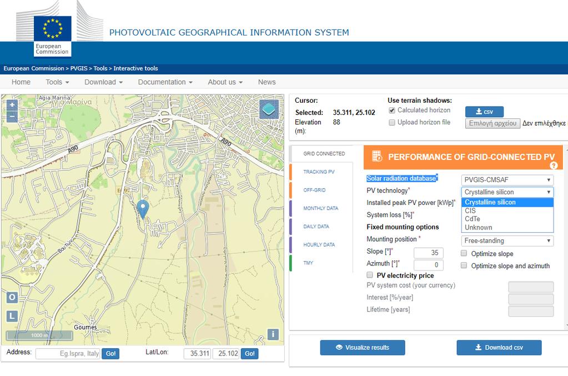568x376 pixels.
Task: Open the About us menu
Action: click(225, 82)
